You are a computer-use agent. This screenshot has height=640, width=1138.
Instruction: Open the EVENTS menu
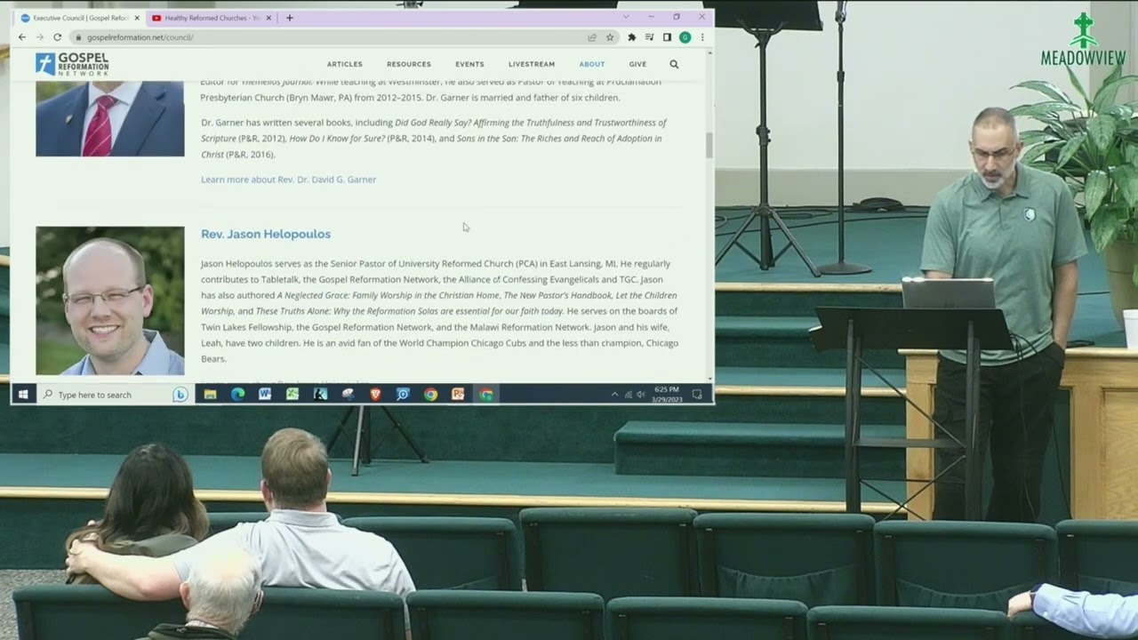point(469,64)
